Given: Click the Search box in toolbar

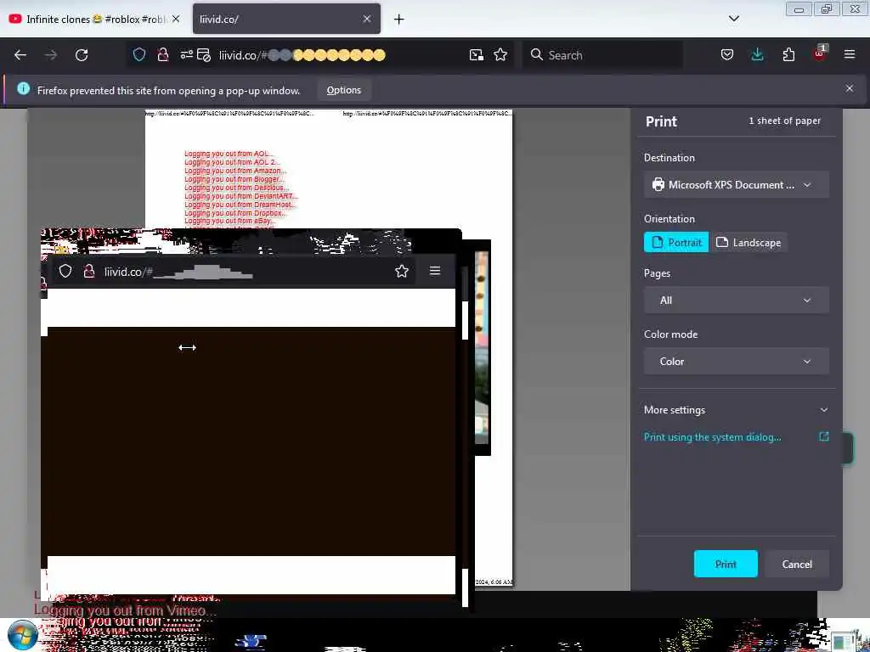Looking at the screenshot, I should 602,55.
